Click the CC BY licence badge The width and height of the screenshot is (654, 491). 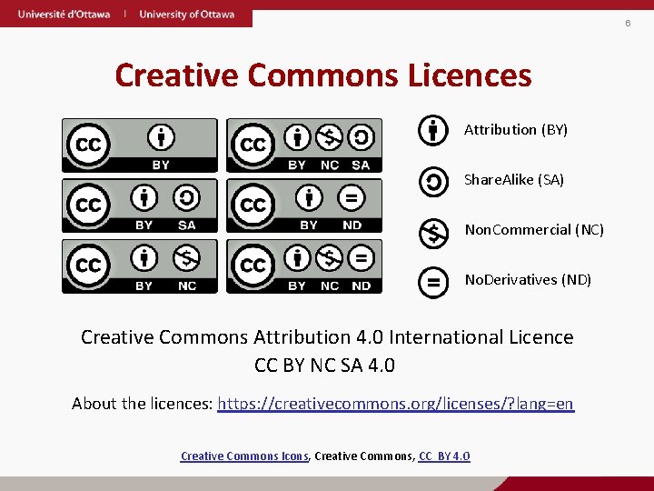tap(140, 145)
